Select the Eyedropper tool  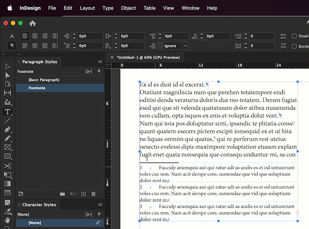7,212
